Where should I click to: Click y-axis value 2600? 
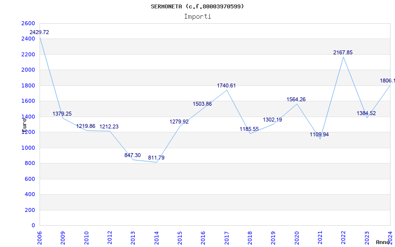[28, 23]
